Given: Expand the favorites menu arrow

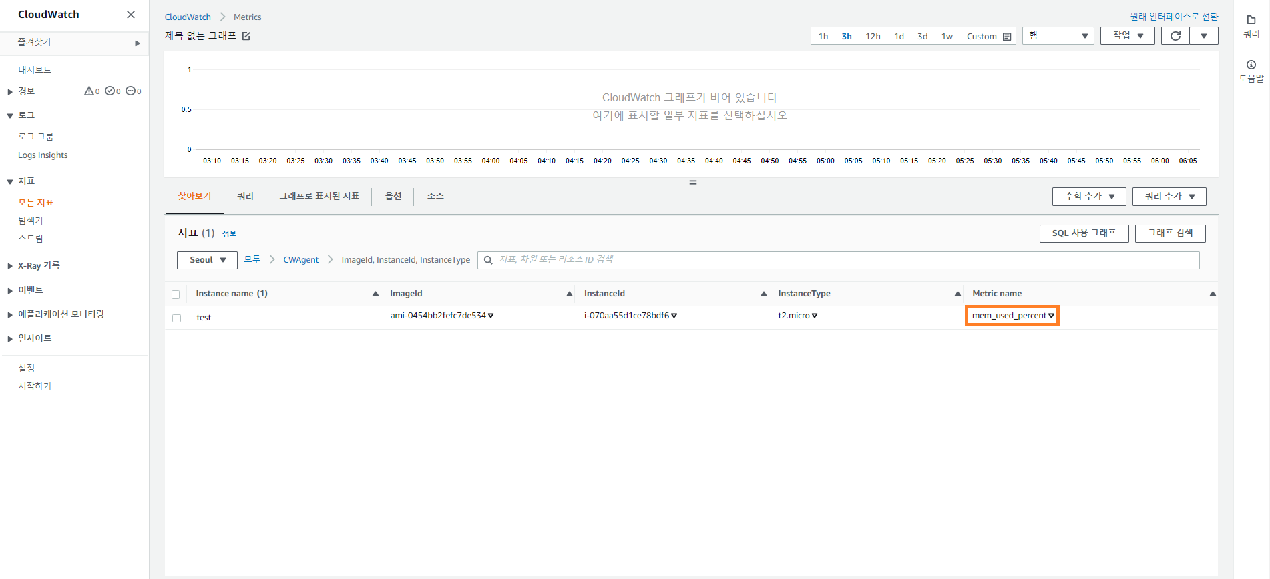Looking at the screenshot, I should [138, 43].
